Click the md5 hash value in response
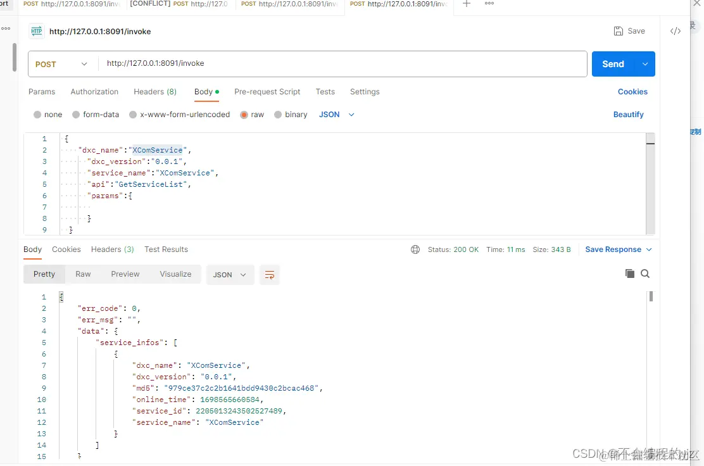 pos(241,388)
